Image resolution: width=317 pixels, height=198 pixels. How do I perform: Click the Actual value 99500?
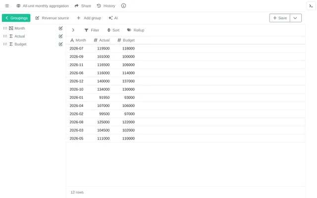tap(105, 114)
